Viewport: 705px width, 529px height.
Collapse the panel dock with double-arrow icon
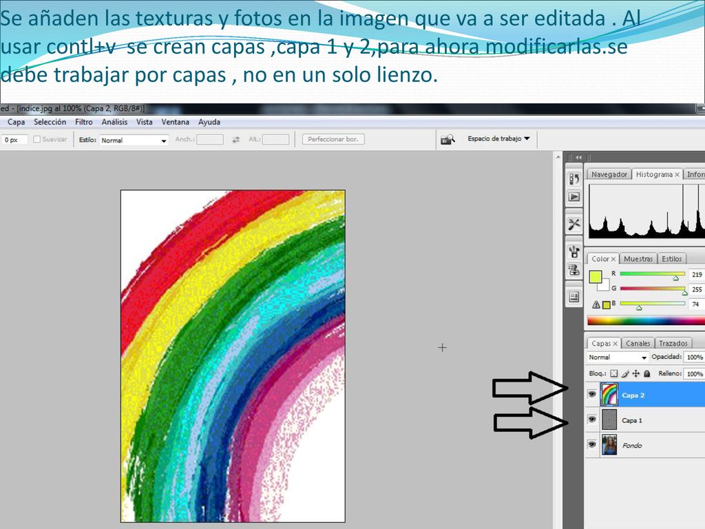pyautogui.click(x=578, y=157)
